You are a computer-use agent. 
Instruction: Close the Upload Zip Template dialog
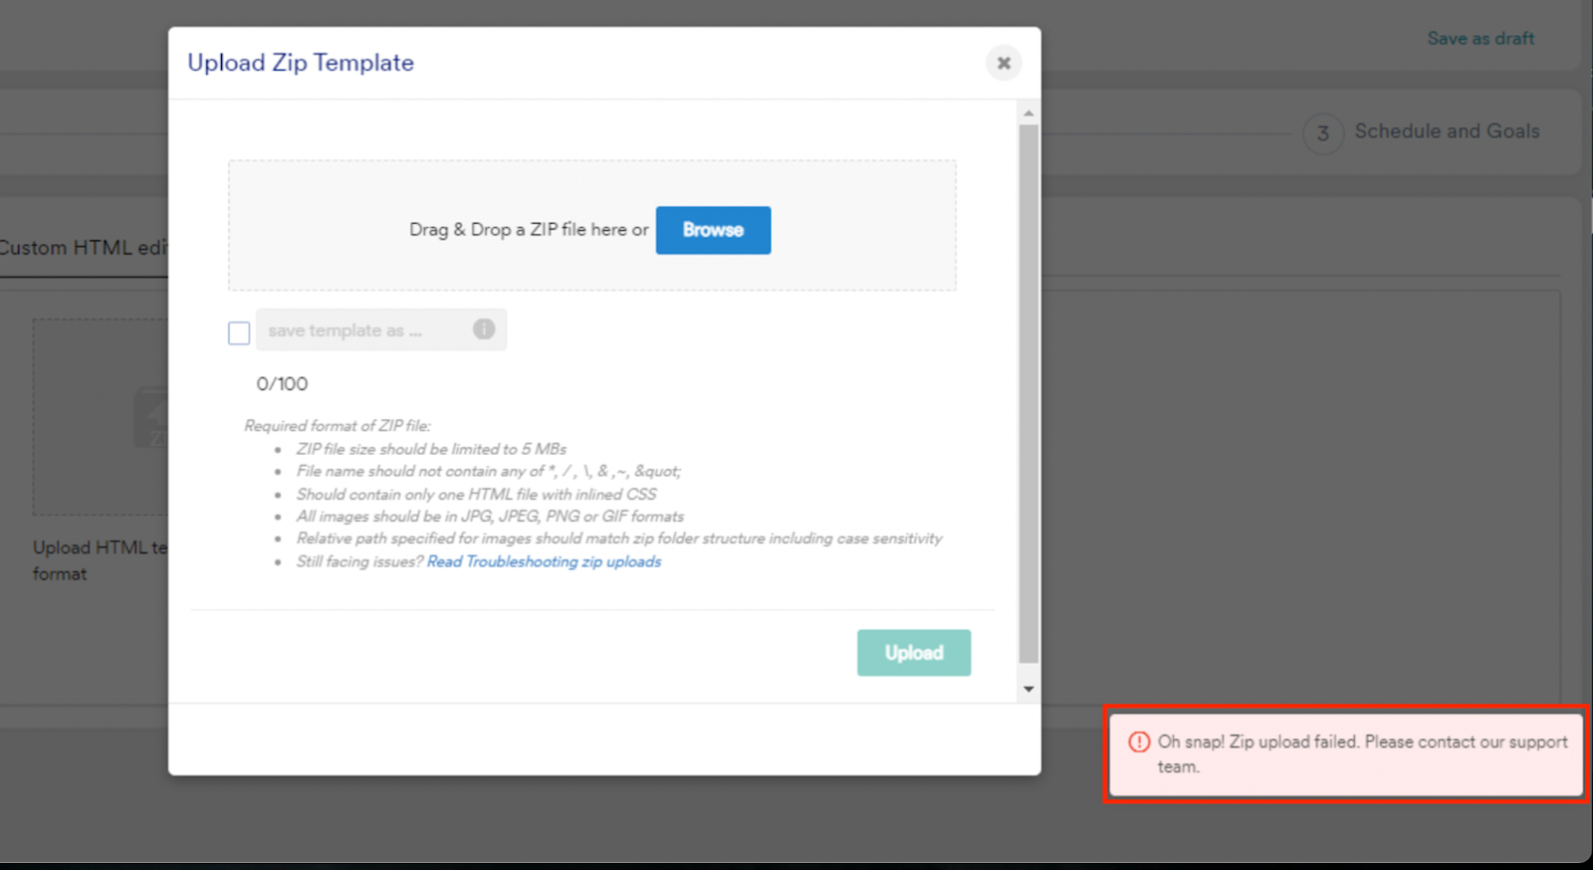(1004, 63)
